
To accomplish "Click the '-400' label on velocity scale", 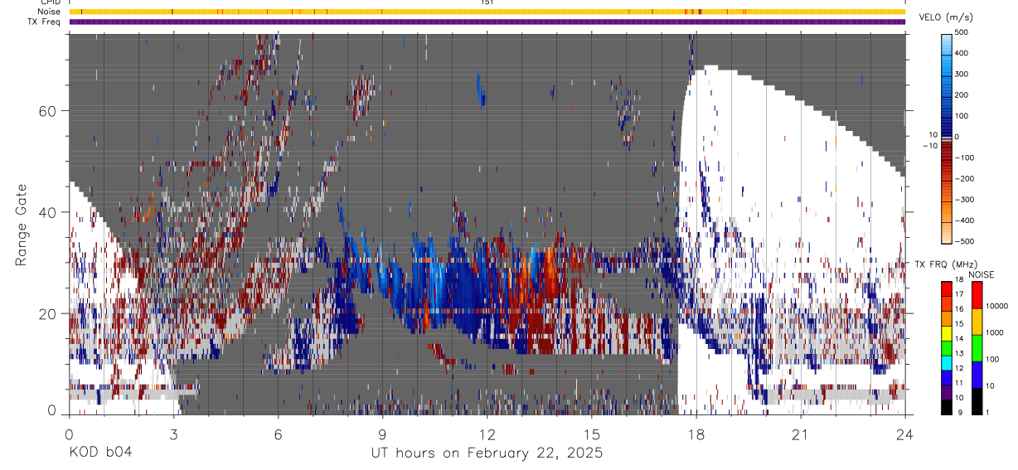I will tap(963, 220).
